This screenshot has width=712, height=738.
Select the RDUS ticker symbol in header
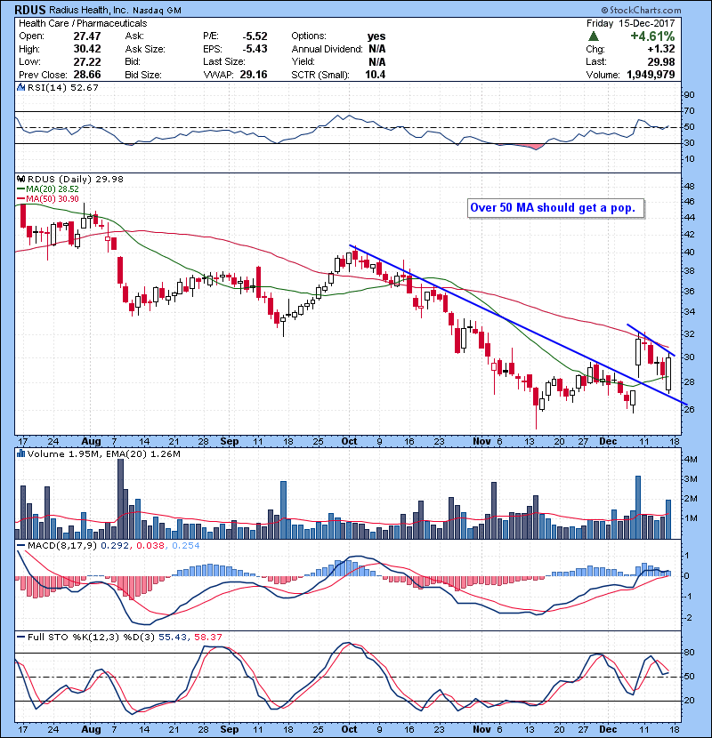30,10
